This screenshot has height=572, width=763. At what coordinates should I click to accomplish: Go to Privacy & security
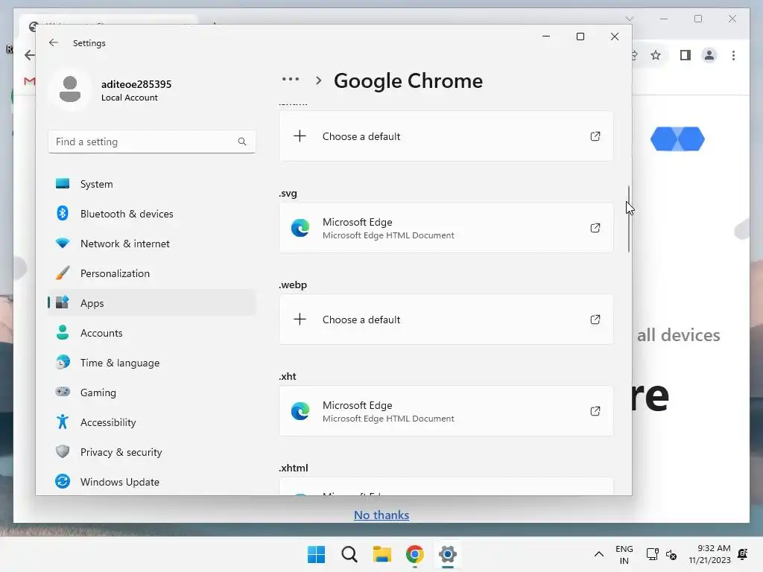tap(152, 452)
